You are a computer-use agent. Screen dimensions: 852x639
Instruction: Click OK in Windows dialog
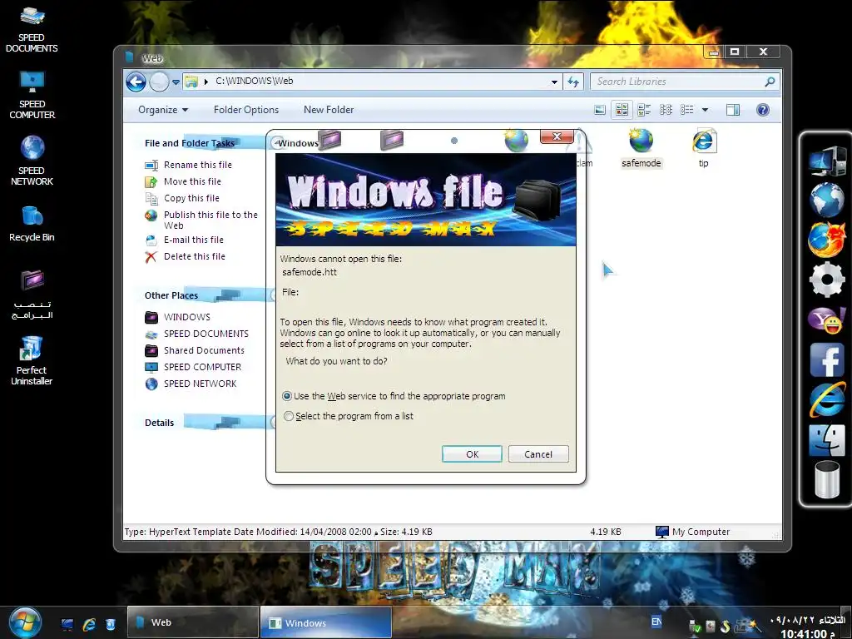473,454
